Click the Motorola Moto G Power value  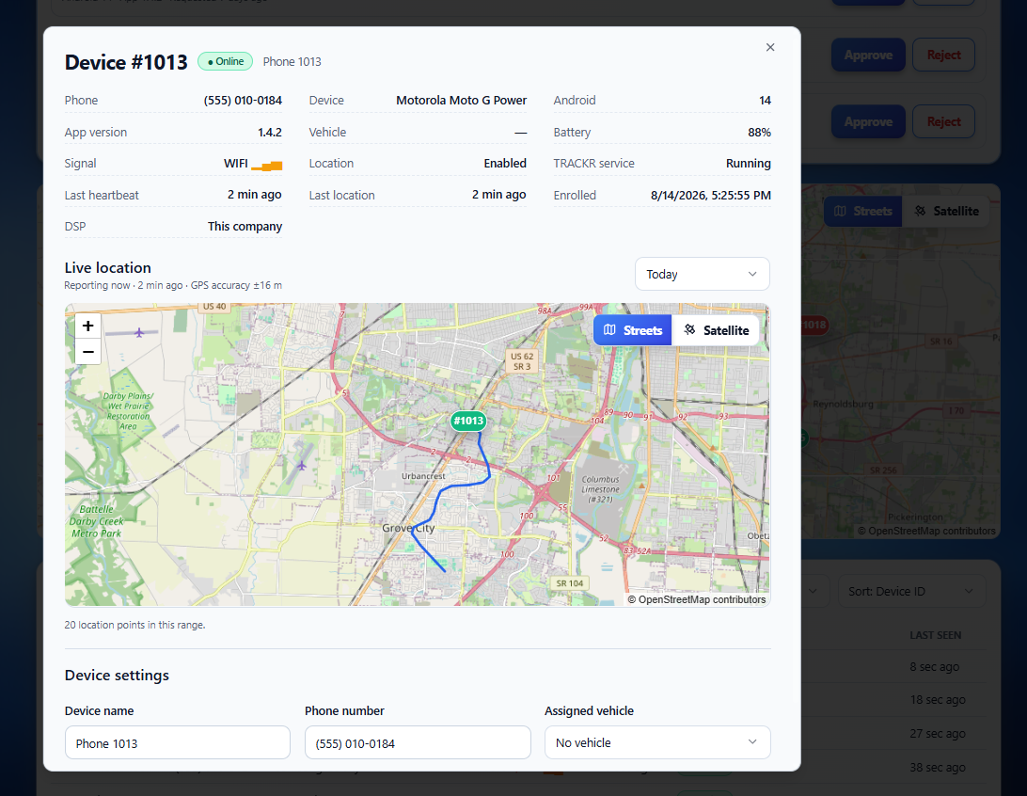(x=461, y=101)
